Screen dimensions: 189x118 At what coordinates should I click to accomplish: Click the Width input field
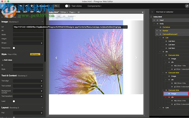click(x=28, y=35)
